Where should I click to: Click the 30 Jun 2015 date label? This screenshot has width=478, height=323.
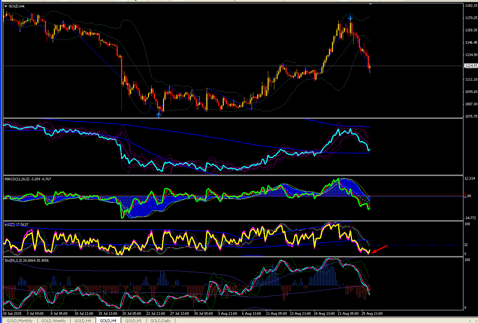pos(13,314)
